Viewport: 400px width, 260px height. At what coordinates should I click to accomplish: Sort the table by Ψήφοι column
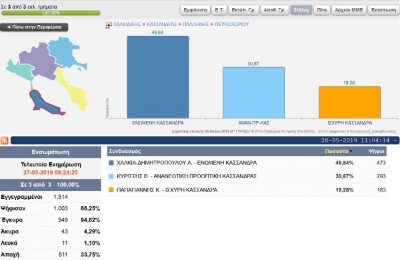point(376,151)
